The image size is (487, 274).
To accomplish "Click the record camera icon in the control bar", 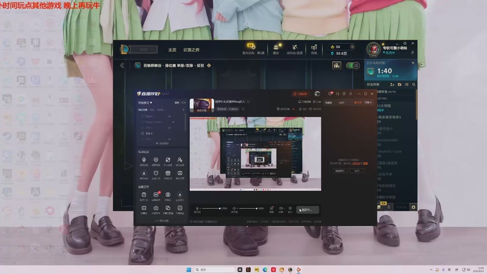I will 281,208.
